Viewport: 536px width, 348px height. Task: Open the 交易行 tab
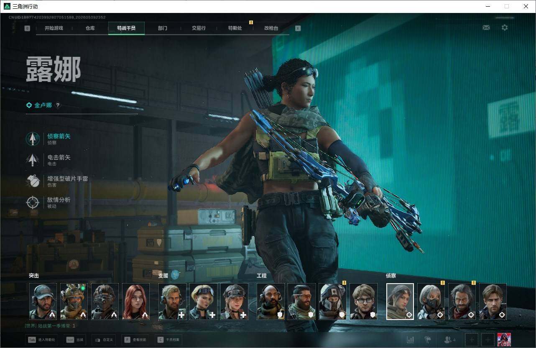[x=199, y=28]
